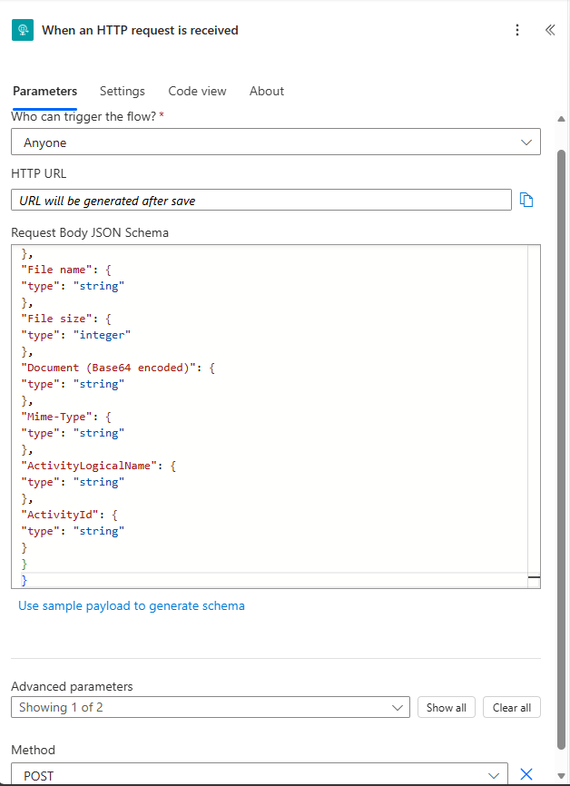This screenshot has height=786, width=570.
Task: Click the 'When an HTTP request is received' title
Action: (140, 30)
